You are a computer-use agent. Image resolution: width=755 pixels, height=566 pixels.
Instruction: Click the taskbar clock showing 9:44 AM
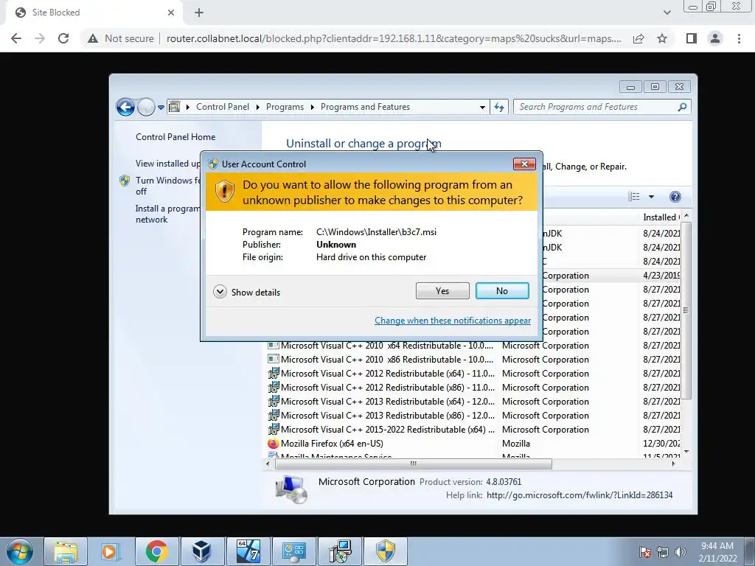click(x=717, y=552)
